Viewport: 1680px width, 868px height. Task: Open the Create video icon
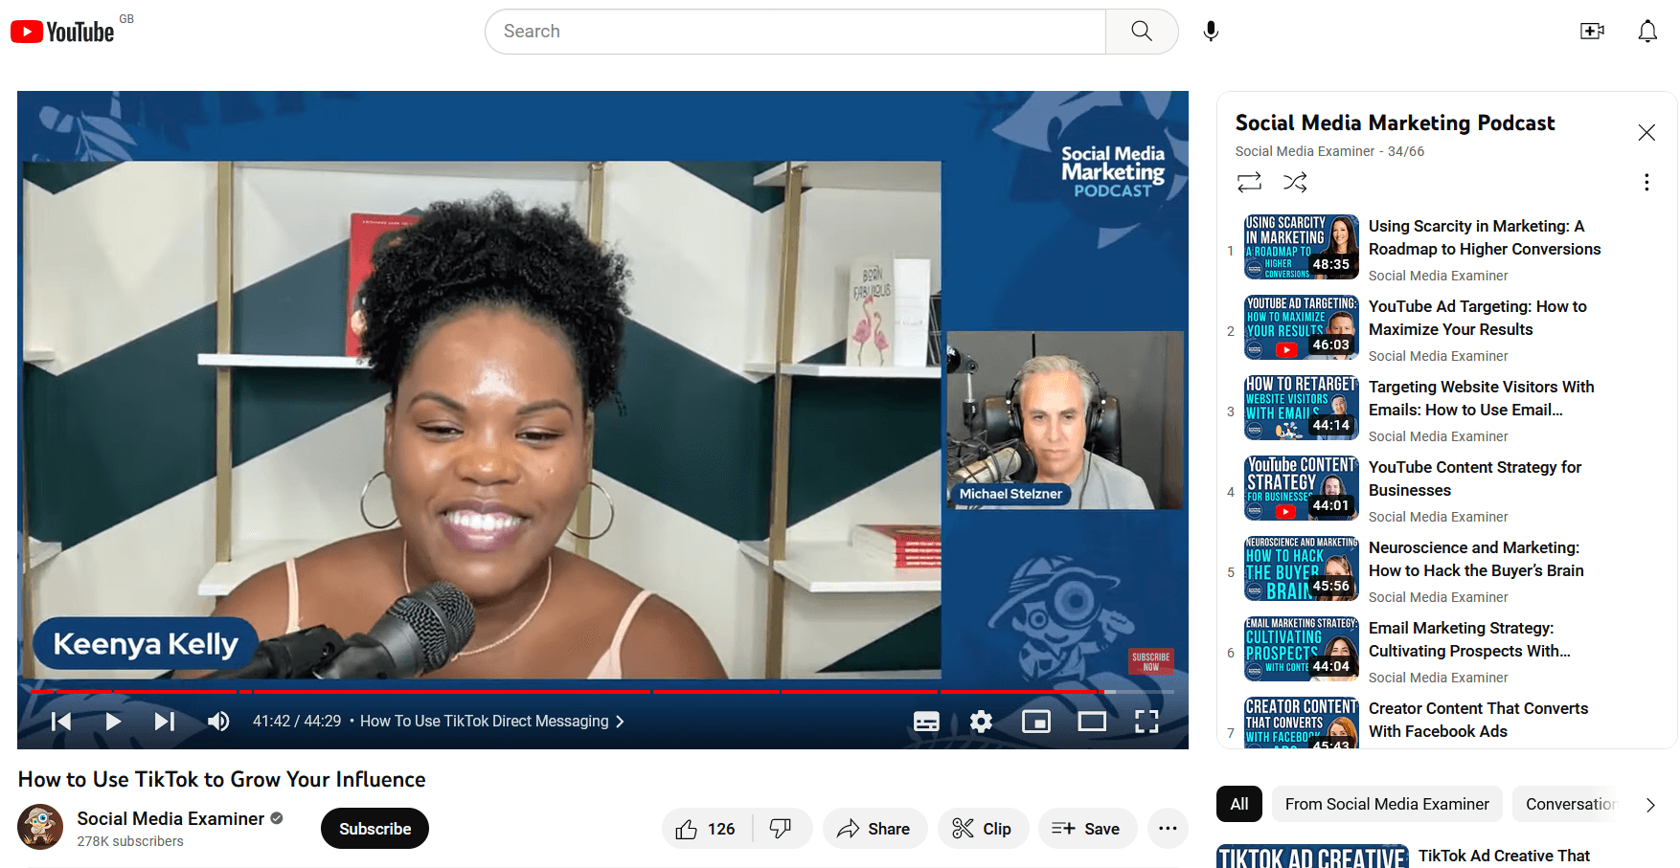1592,32
